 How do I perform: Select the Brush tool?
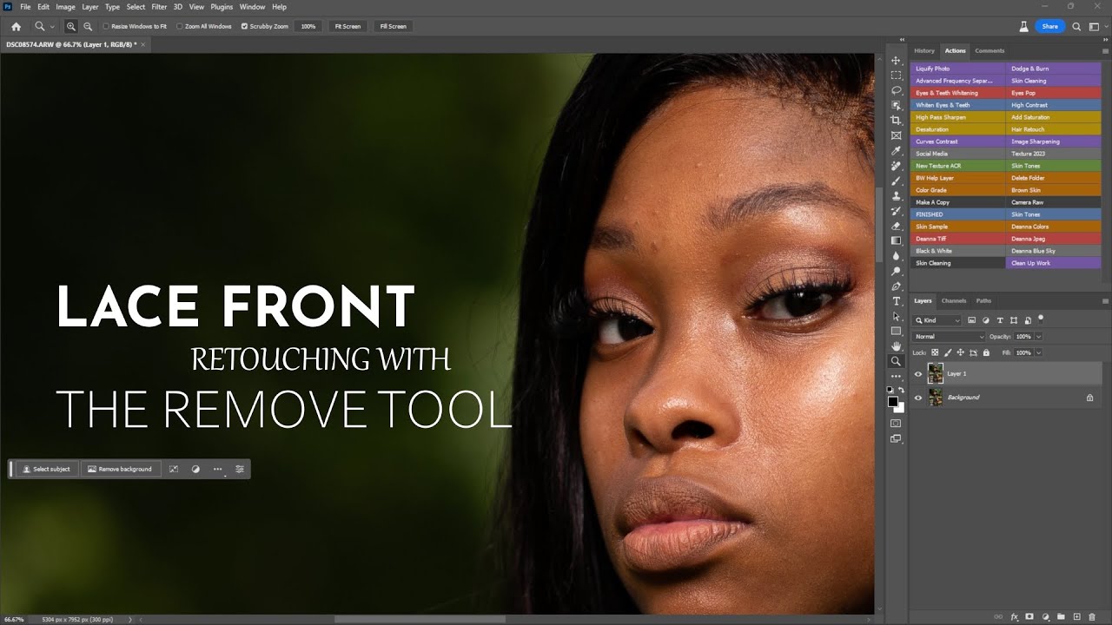pyautogui.click(x=896, y=181)
